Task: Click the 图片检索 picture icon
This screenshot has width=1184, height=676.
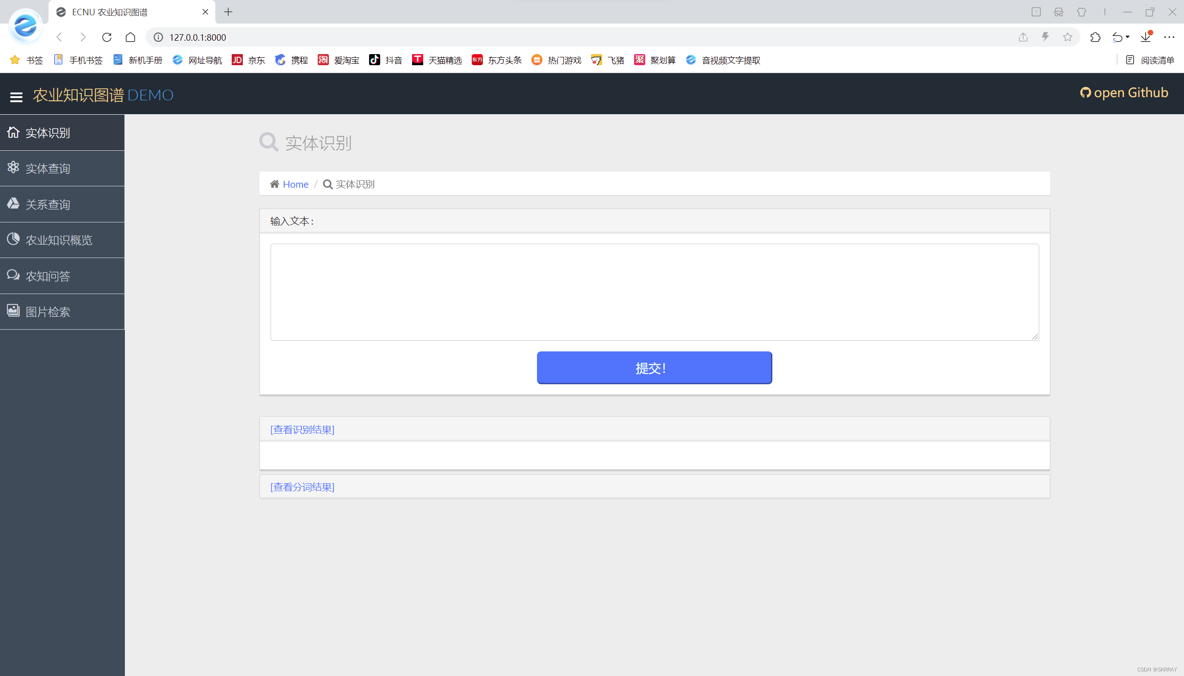Action: (x=13, y=311)
